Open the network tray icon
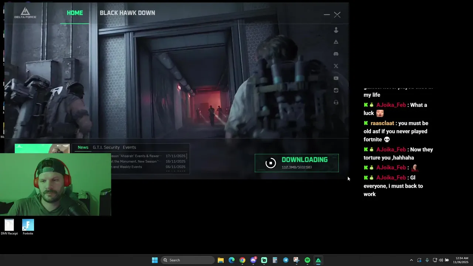Image resolution: width=473 pixels, height=266 pixels. point(435,260)
